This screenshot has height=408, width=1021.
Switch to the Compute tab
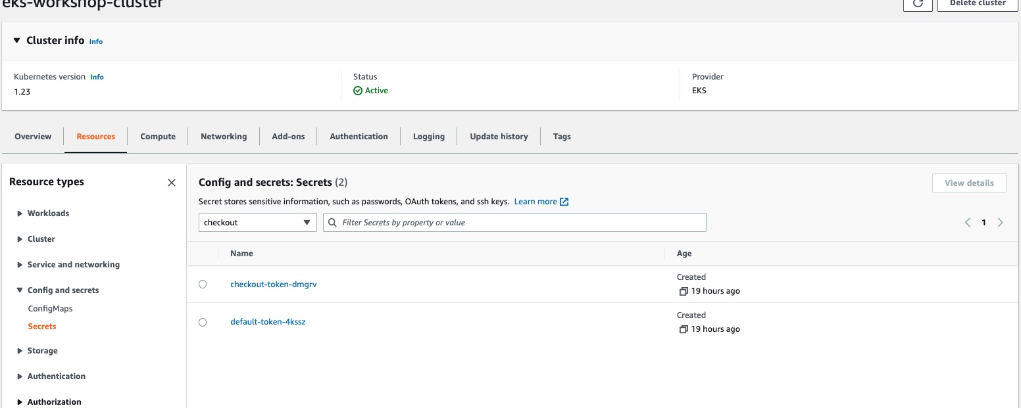(158, 137)
